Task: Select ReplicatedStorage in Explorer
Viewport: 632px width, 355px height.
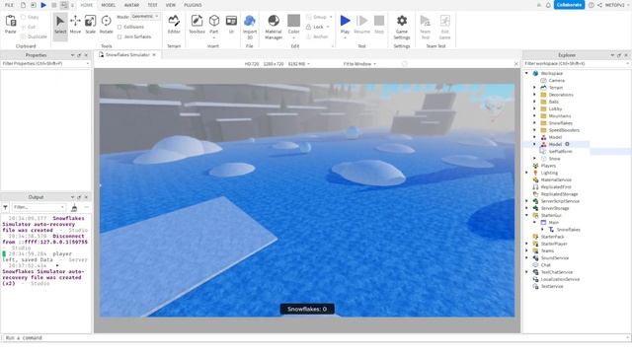Action: (x=559, y=194)
